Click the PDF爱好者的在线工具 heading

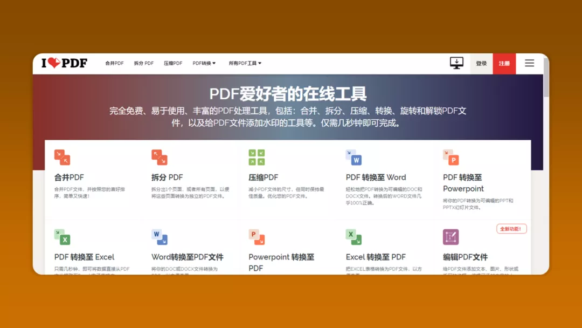pos(288,94)
